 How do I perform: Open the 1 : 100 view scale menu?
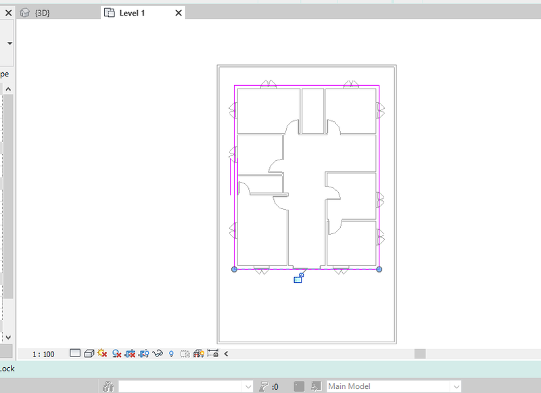[x=43, y=354]
